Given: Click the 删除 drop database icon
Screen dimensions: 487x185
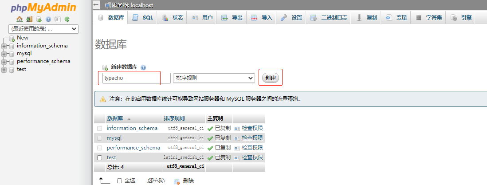Looking at the screenshot, I should (177, 181).
